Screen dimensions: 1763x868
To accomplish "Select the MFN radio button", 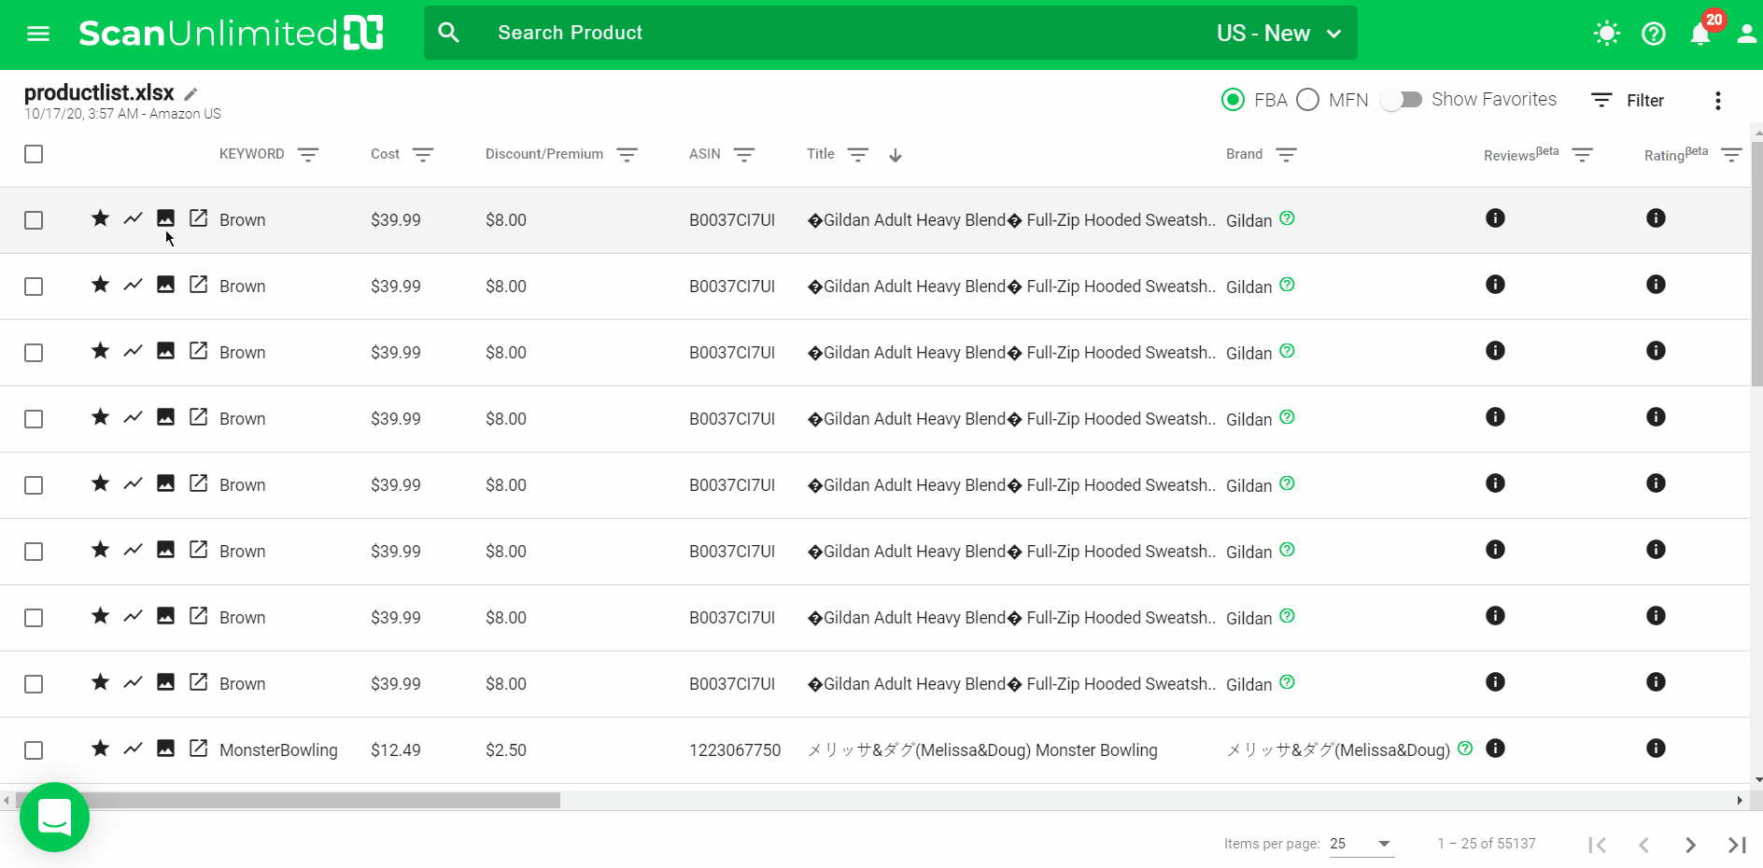I will (x=1307, y=100).
